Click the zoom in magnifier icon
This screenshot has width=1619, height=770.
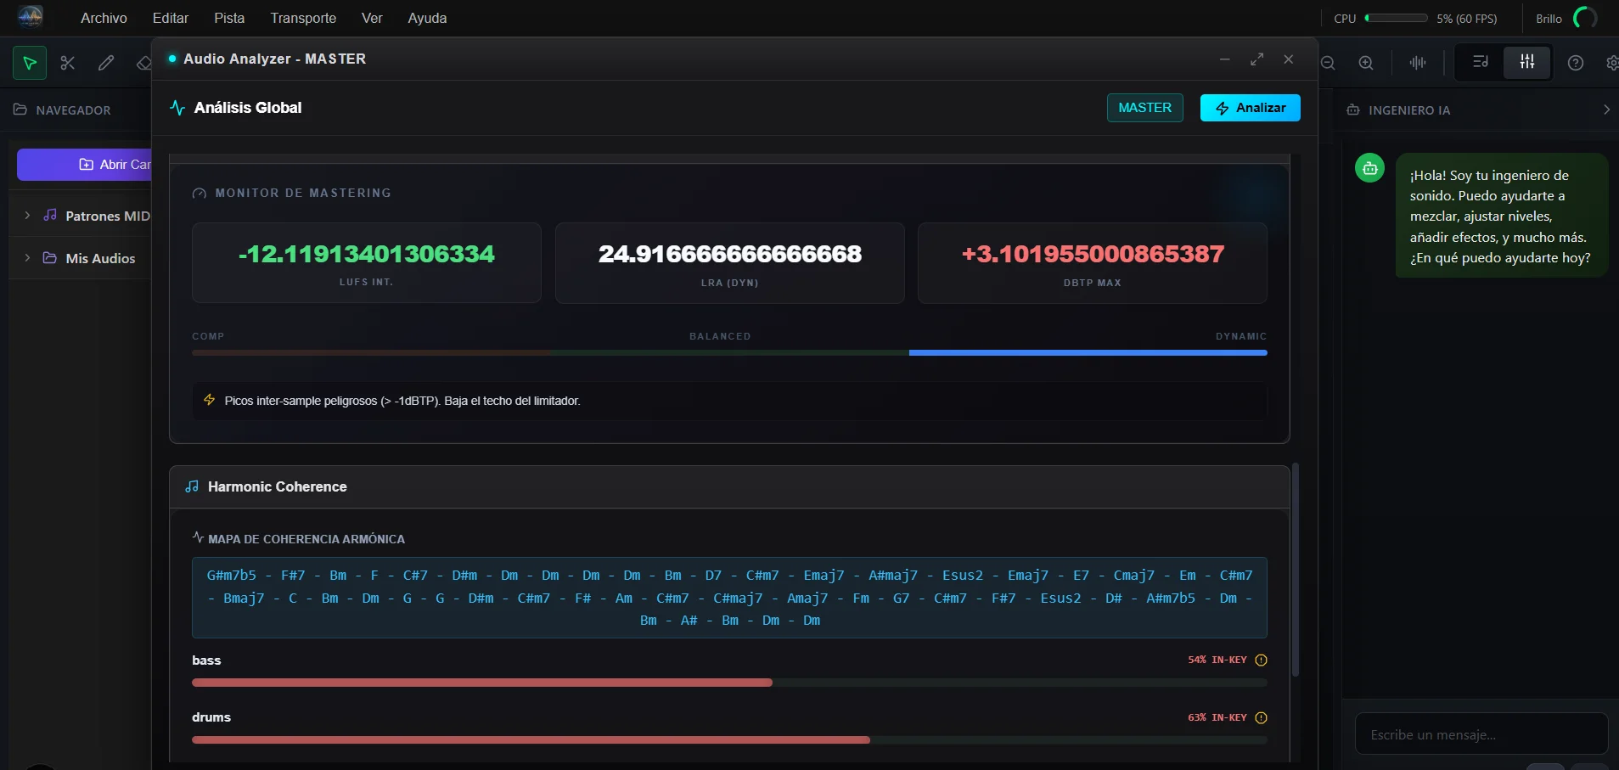click(x=1366, y=63)
